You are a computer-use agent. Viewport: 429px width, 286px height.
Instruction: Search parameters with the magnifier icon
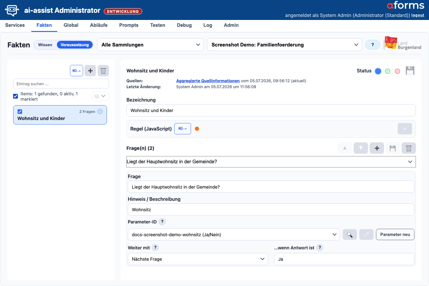[x=350, y=234]
